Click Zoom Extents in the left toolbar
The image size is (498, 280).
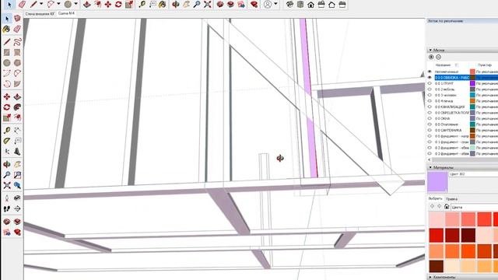click(x=7, y=185)
